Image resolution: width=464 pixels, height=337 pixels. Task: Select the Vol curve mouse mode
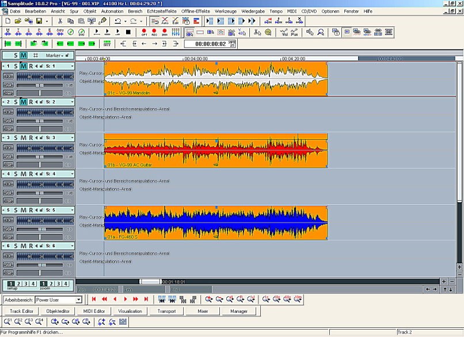pos(284,32)
